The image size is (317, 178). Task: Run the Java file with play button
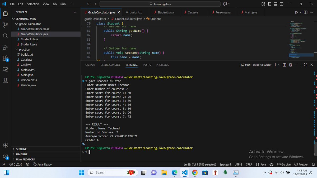click(296, 12)
